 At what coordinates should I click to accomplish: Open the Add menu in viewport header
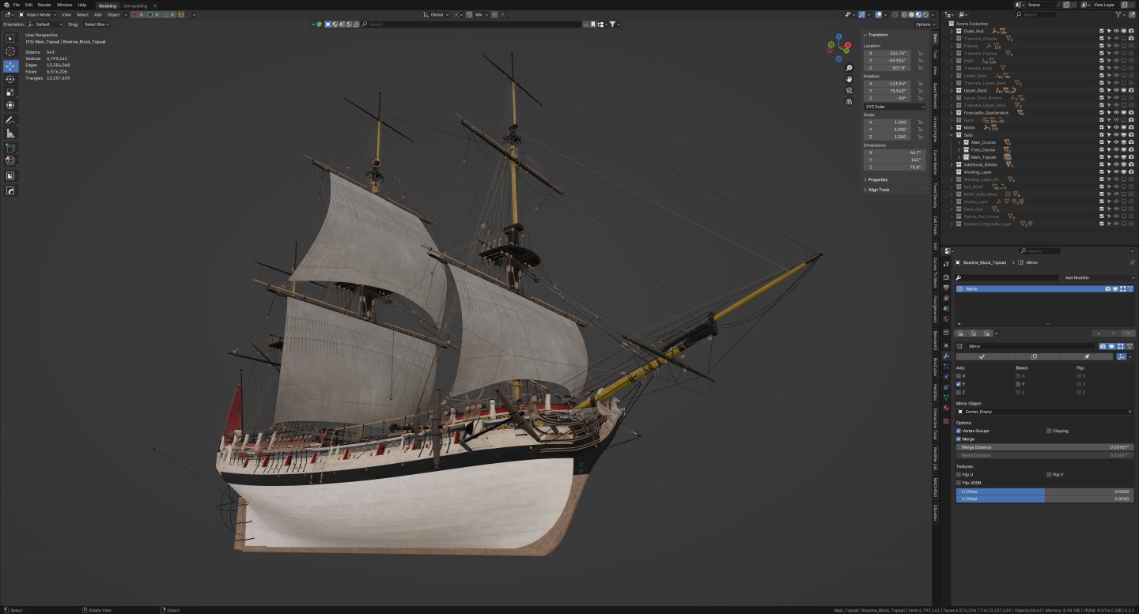[97, 14]
